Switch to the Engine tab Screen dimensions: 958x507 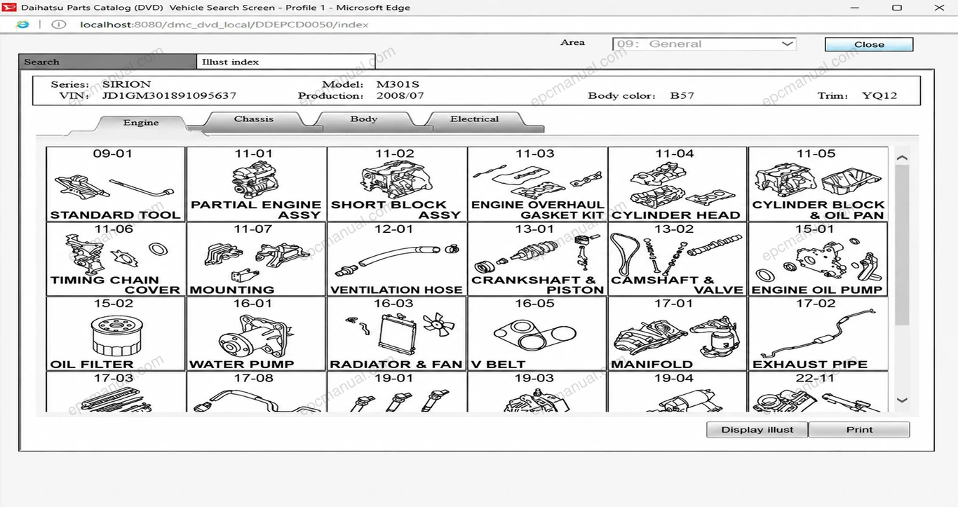click(141, 123)
